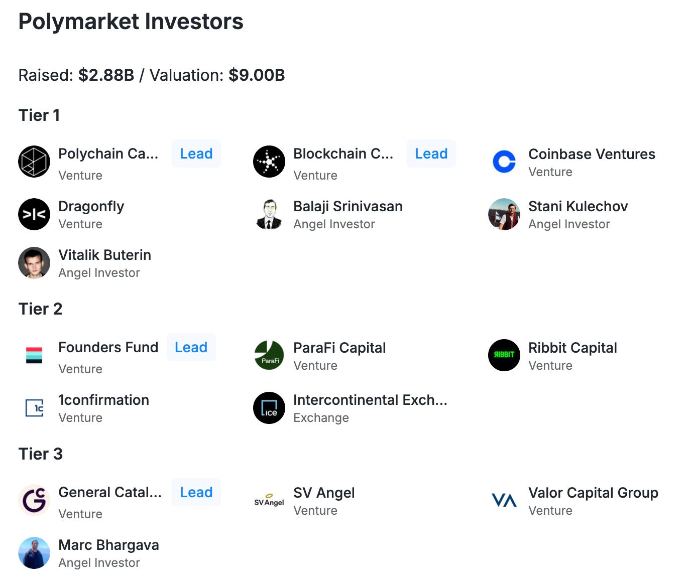This screenshot has height=588, width=687.
Task: Click the Lead badge beside Founders Fund
Action: coord(191,347)
